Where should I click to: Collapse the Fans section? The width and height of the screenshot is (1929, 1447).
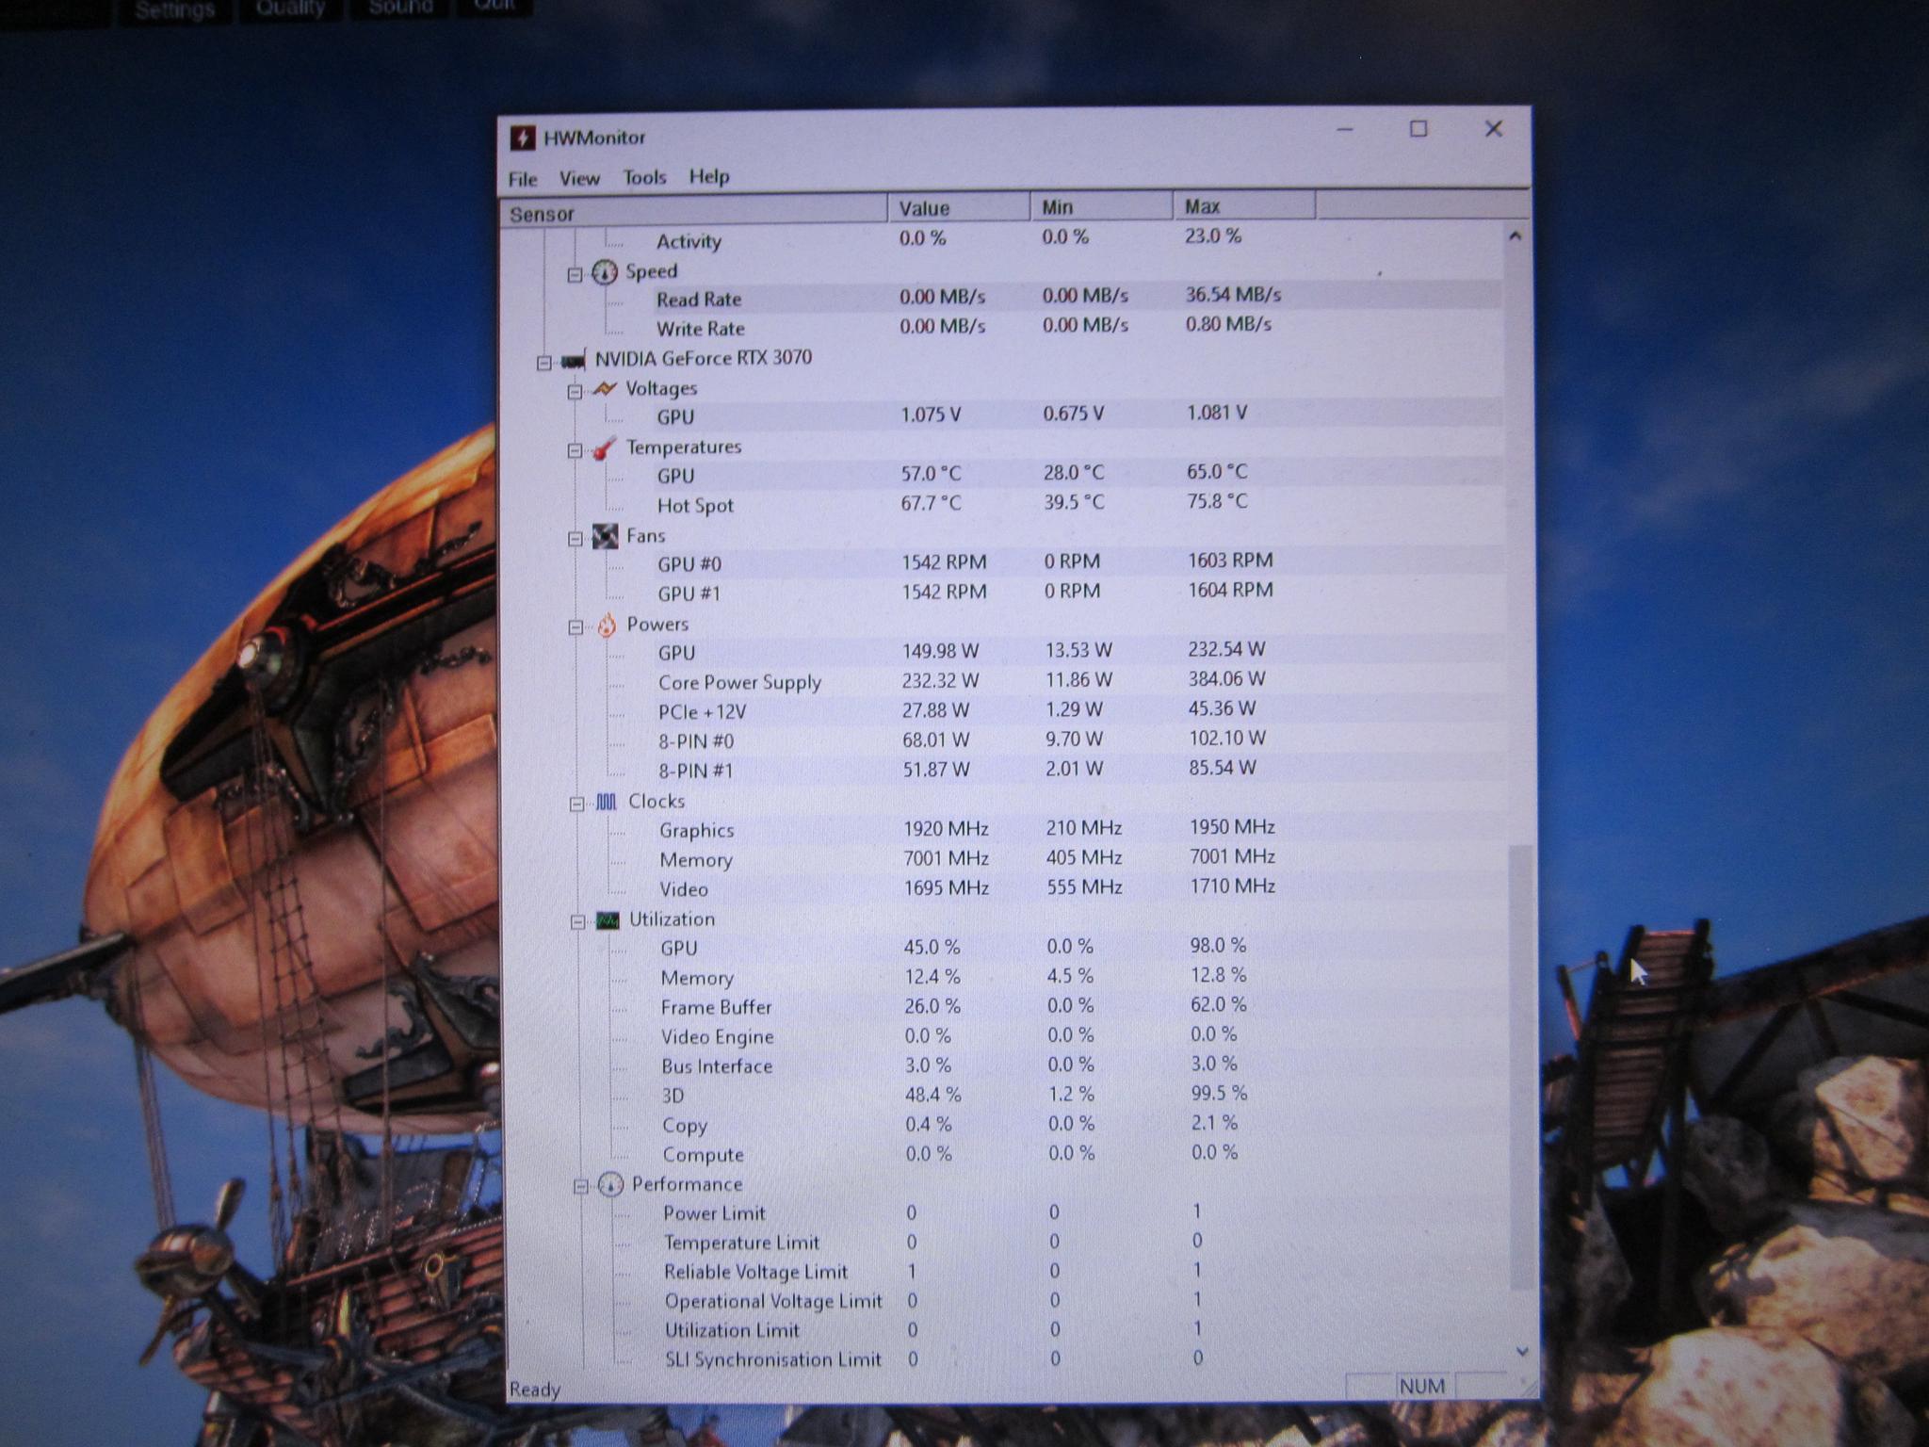coord(575,539)
